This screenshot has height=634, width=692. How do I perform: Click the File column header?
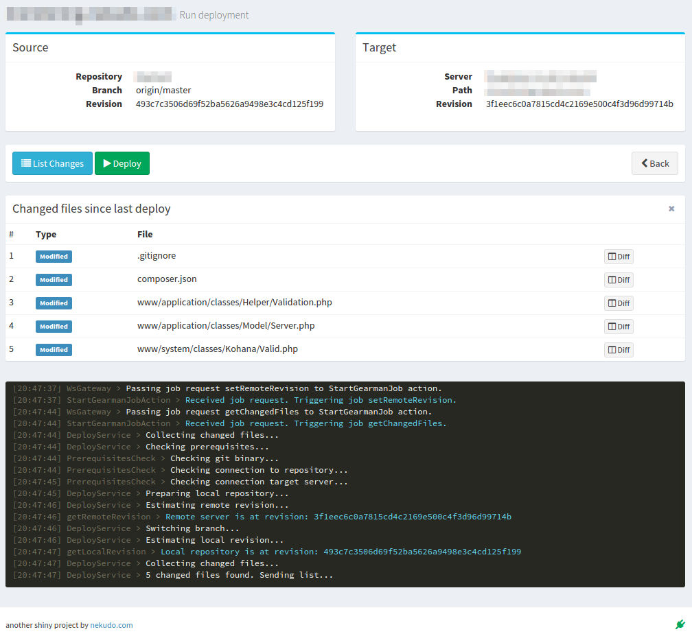click(x=145, y=234)
